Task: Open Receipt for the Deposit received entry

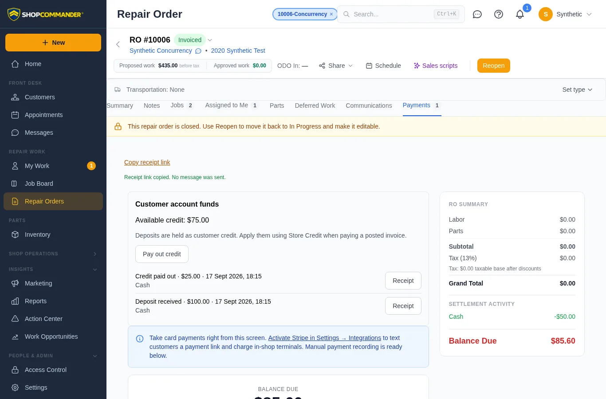Action: point(403,306)
